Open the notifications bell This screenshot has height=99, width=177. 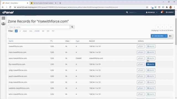162,12
